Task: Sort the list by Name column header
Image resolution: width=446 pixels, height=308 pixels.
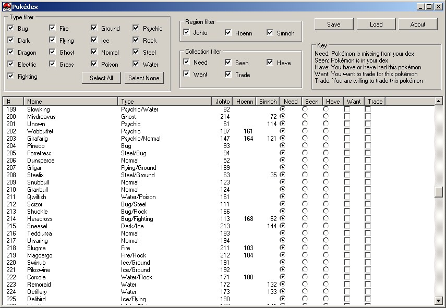Action: pyautogui.click(x=70, y=102)
